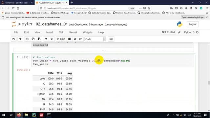Open Search | Medscape bookmark
This screenshot has height=118, width=210.
(60, 13)
